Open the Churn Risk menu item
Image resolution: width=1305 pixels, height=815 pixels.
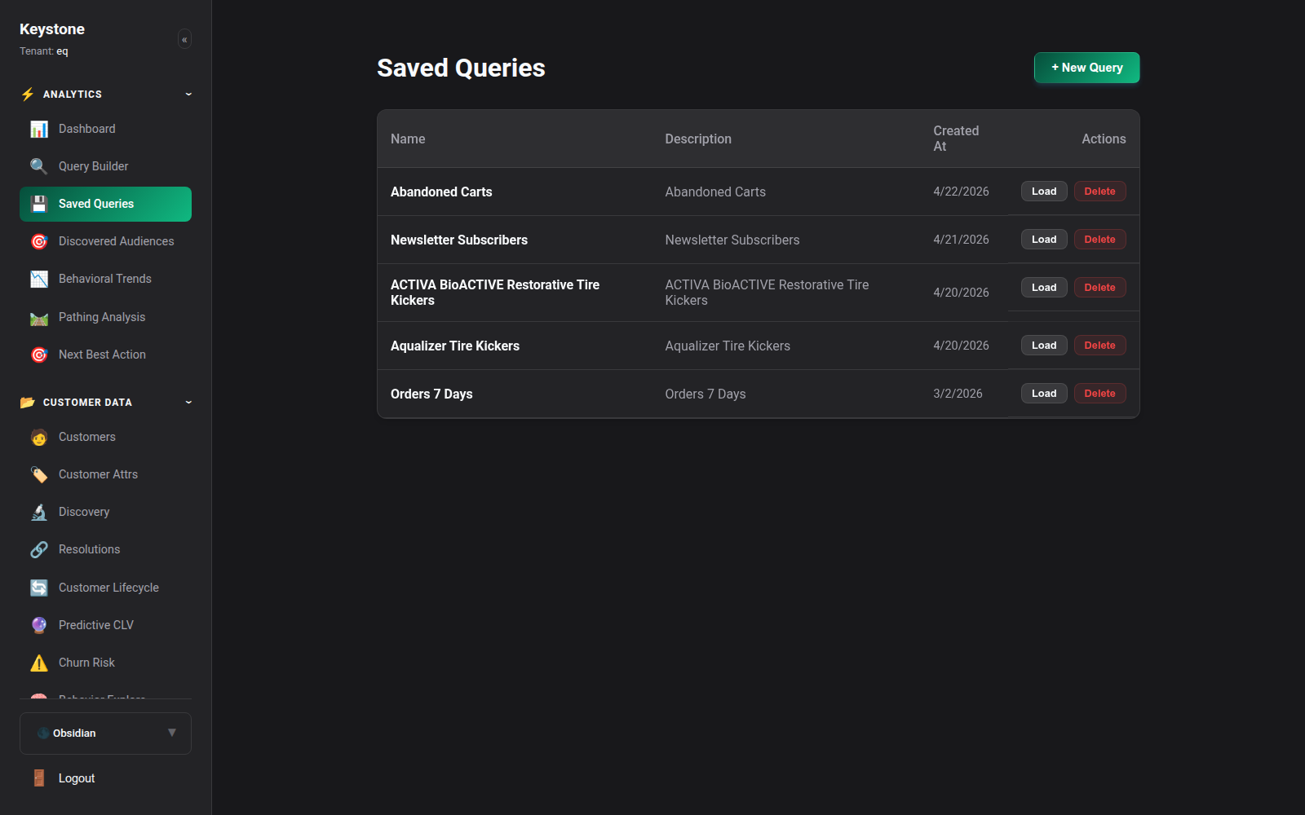click(105, 663)
